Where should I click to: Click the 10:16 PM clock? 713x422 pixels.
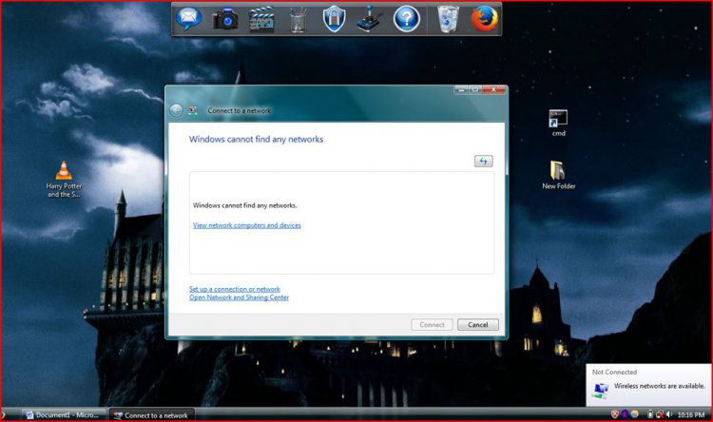691,414
